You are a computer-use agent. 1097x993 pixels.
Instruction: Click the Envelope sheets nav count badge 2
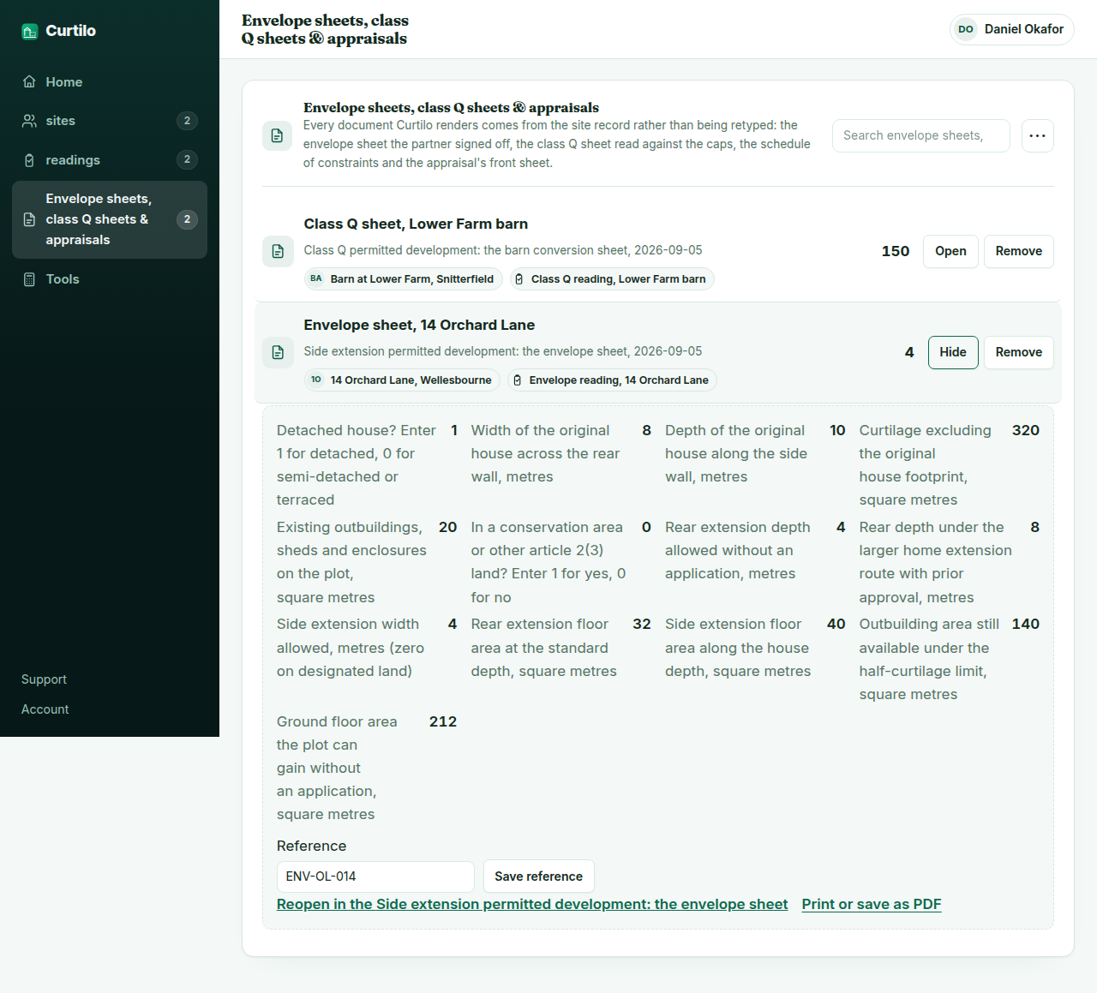click(x=187, y=219)
